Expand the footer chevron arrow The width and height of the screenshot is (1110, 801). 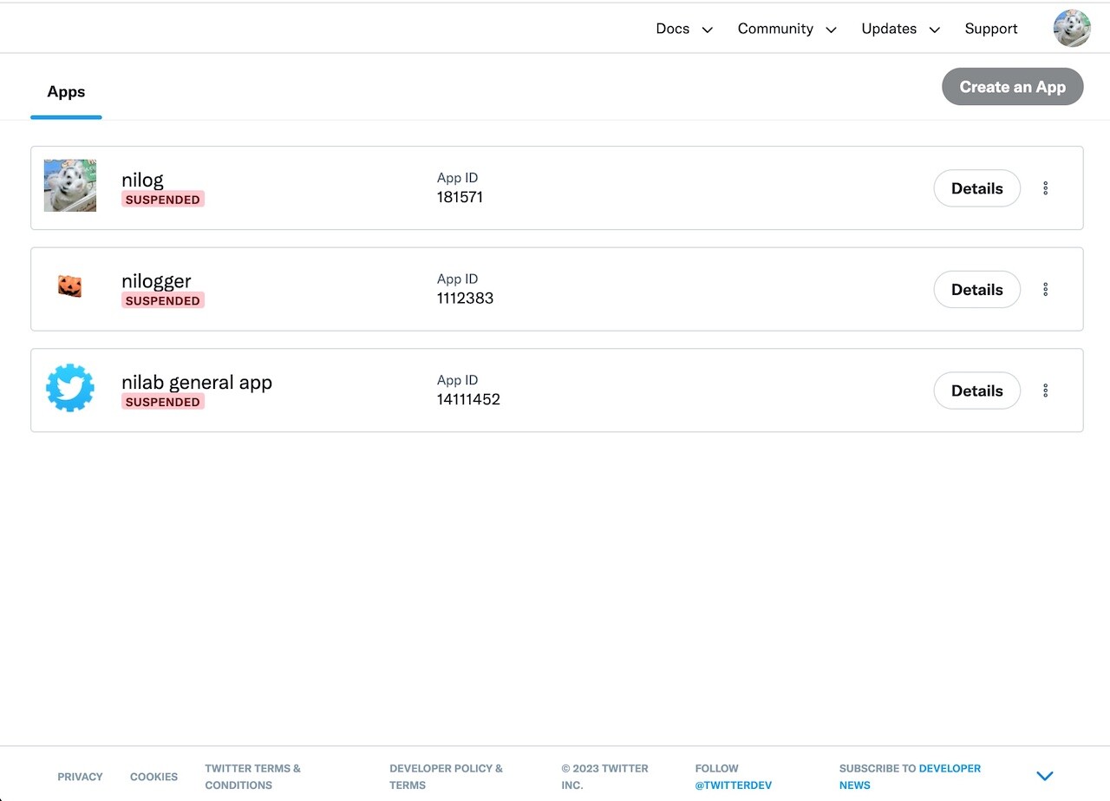click(x=1045, y=776)
